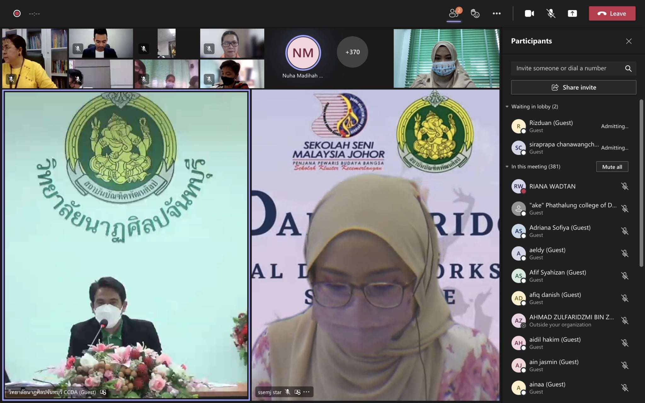Viewport: 645px width, 403px height.
Task: Expand the +370 overflow participants bubble
Action: pyautogui.click(x=352, y=52)
